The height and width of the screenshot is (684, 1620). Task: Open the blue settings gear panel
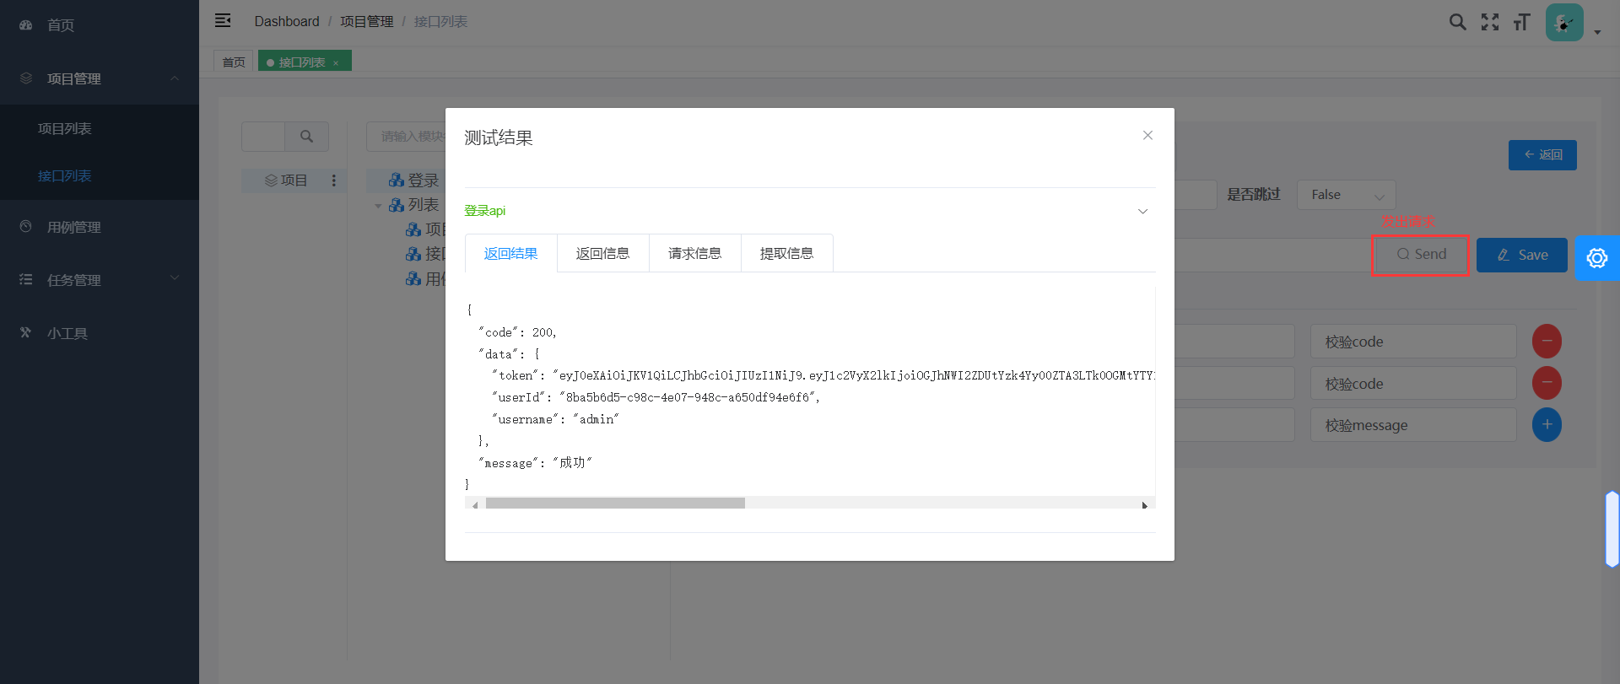tap(1597, 258)
